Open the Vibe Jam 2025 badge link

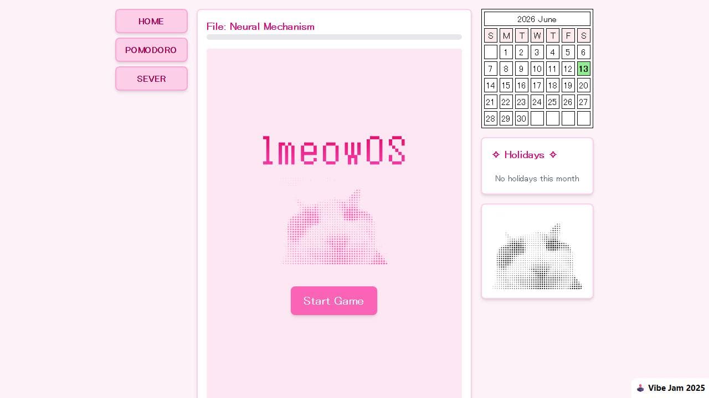[670, 388]
